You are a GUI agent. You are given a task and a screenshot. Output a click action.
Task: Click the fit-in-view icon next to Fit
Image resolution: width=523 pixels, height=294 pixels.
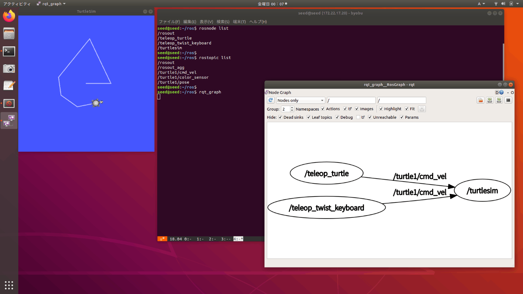pyautogui.click(x=422, y=109)
